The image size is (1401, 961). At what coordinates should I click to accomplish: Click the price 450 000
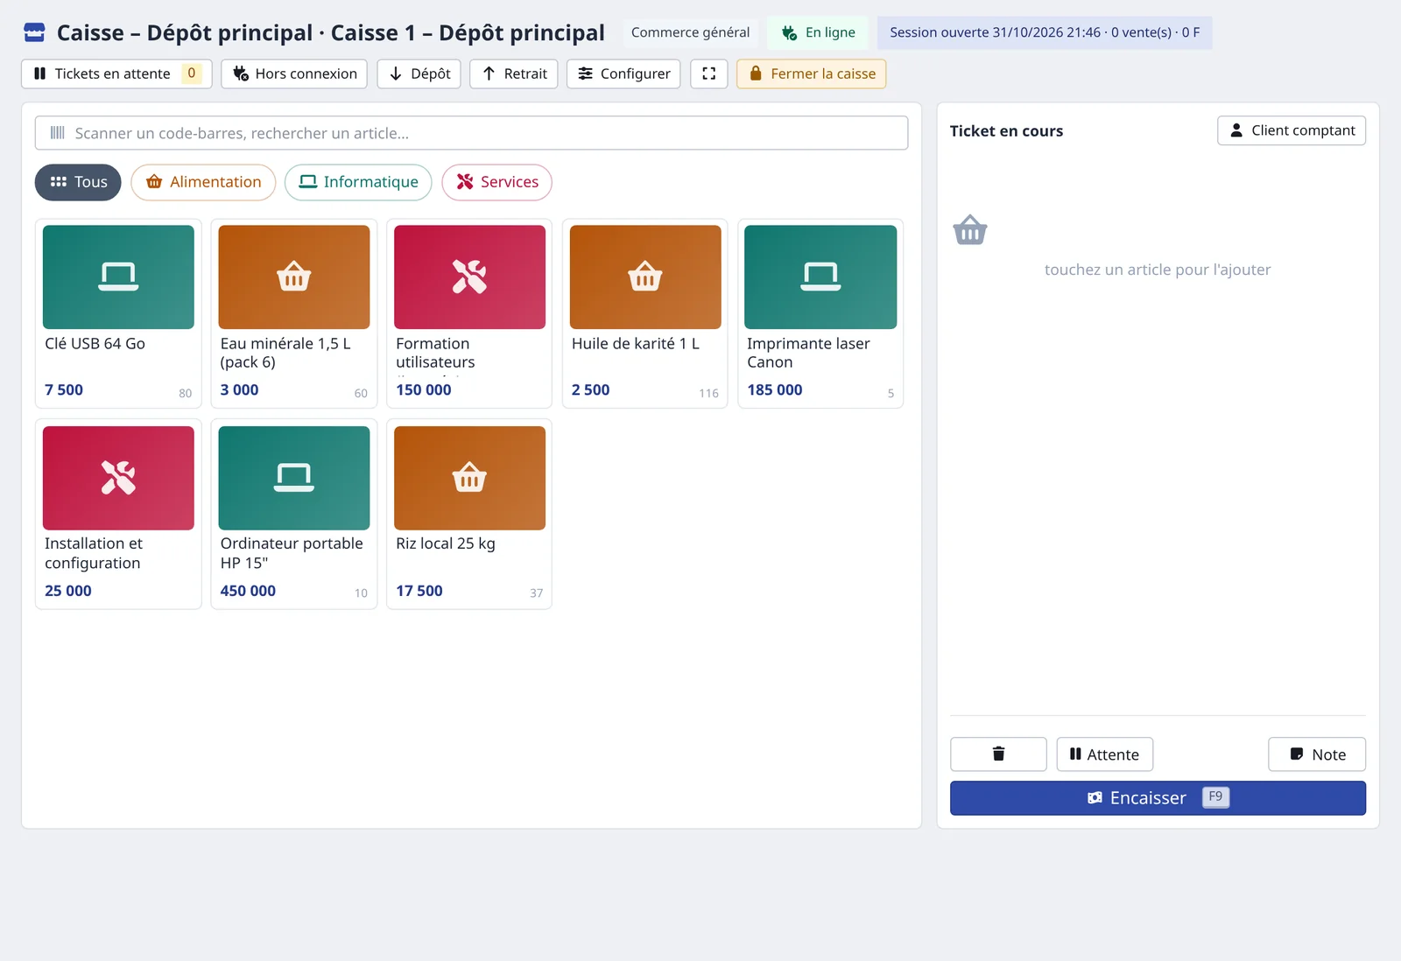pos(248,591)
